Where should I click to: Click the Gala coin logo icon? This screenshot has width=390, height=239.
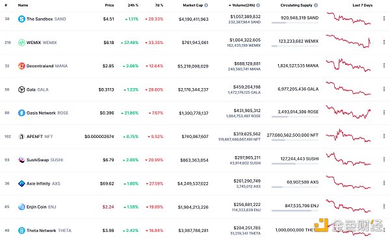(x=21, y=89)
